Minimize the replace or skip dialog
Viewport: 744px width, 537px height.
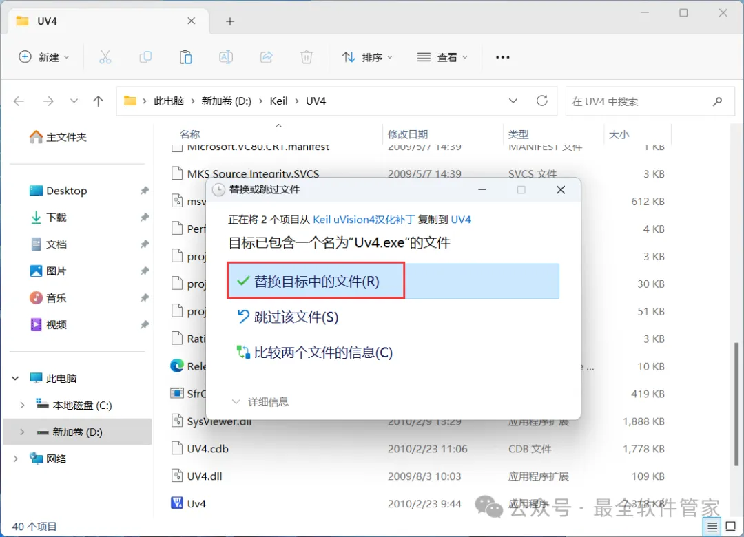[482, 190]
